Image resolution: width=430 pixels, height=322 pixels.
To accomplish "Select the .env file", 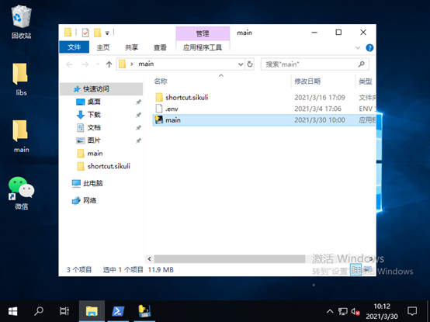I will [172, 109].
